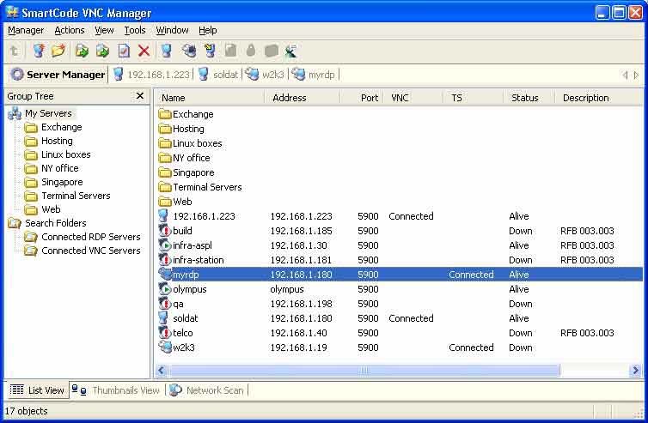Open the Help menu
Image resolution: width=648 pixels, height=423 pixels.
[207, 31]
